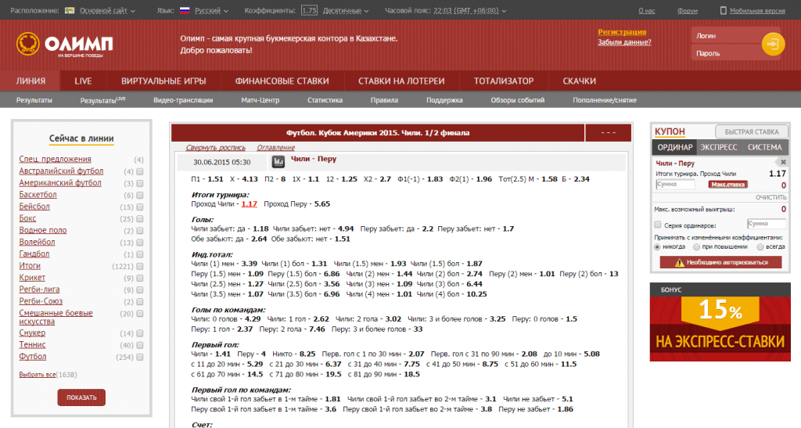Image resolution: width=801 pixels, height=428 pixels.
Task: Switch coupon to ОРДИНАР tab
Action: tap(675, 147)
